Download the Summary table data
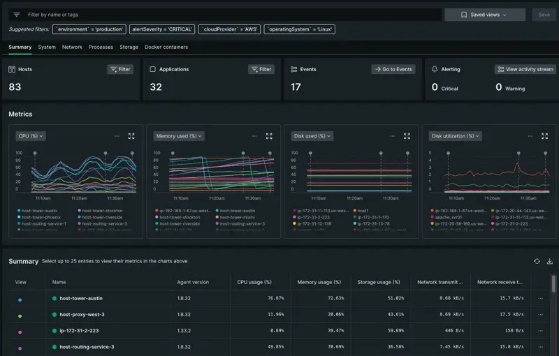 (x=549, y=261)
